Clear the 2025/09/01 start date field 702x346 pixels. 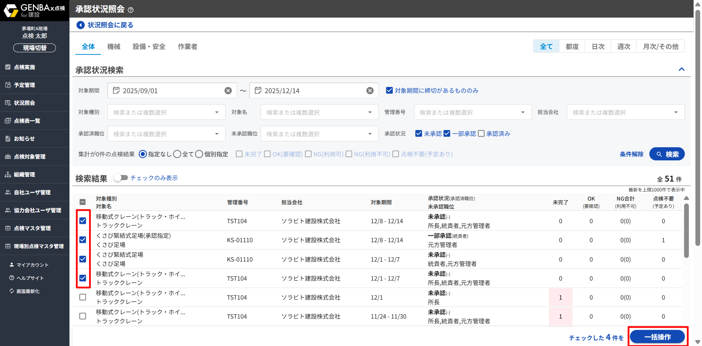click(x=228, y=91)
